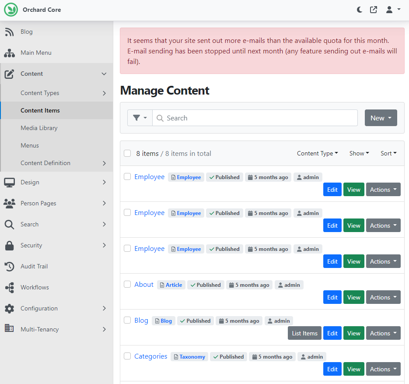Open the user account menu icon
Image resolution: width=409 pixels, height=384 pixels.
click(x=393, y=10)
